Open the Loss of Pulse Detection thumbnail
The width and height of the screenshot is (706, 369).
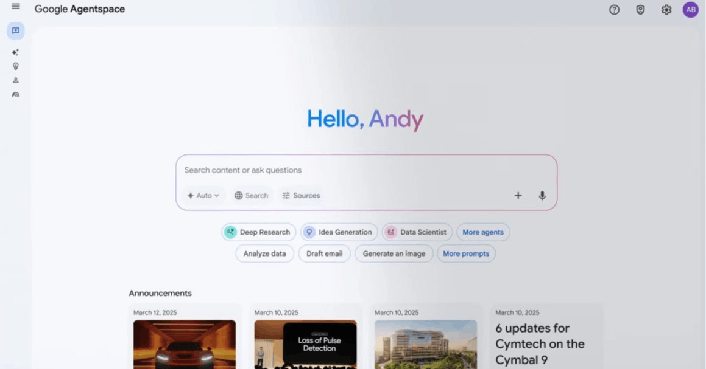click(x=305, y=344)
